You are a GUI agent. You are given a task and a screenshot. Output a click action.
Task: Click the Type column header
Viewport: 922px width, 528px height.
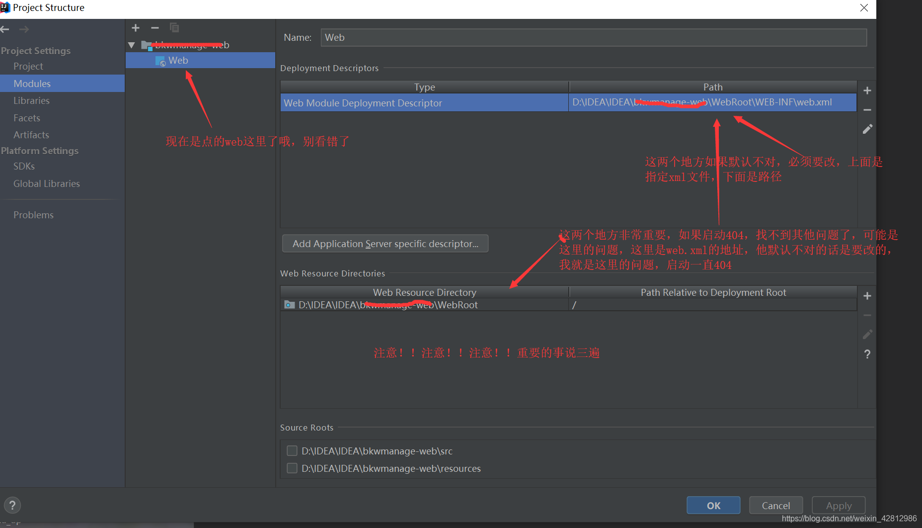click(x=425, y=87)
